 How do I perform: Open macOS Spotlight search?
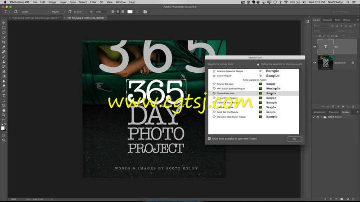(x=348, y=2)
